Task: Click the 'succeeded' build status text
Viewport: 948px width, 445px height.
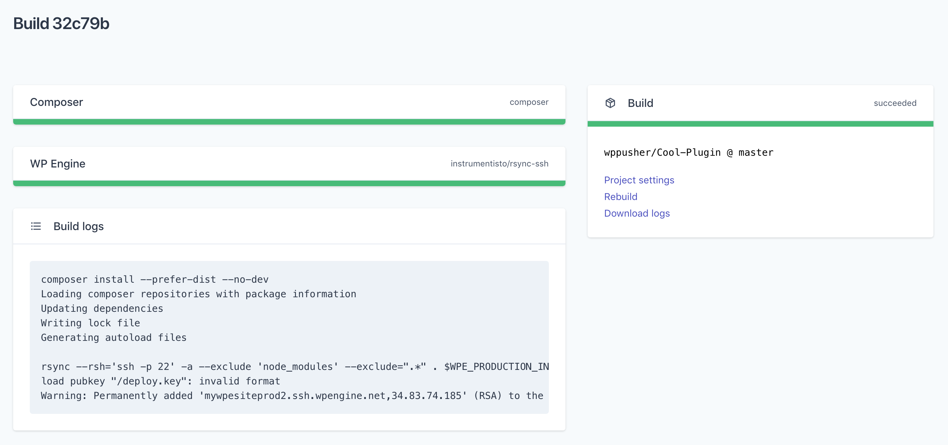Action: click(895, 103)
